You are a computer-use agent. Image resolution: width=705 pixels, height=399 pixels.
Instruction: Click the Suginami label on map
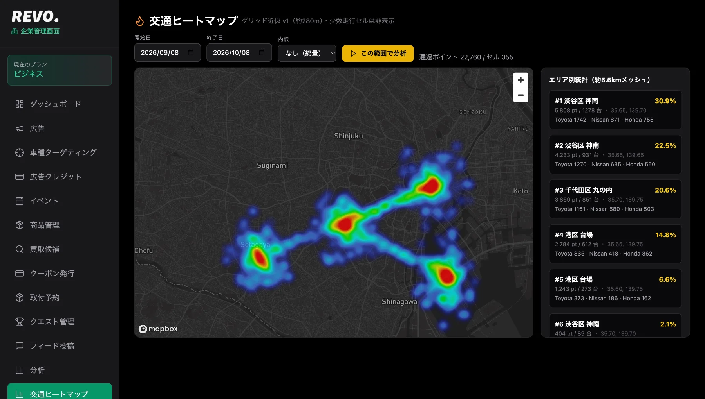[272, 166]
